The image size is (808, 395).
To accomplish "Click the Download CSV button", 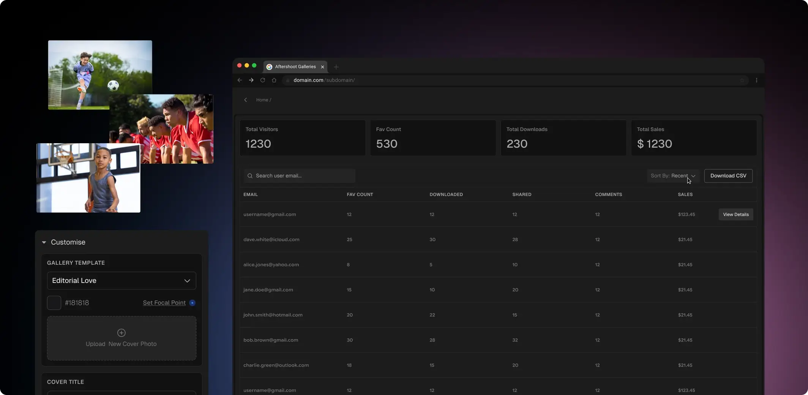I will pyautogui.click(x=728, y=176).
